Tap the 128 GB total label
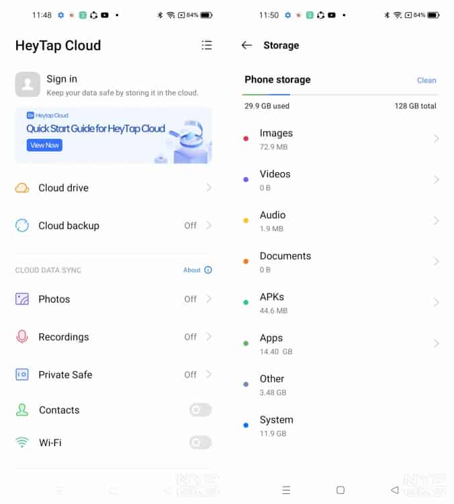Screen dimensions: 454x504 pos(415,106)
